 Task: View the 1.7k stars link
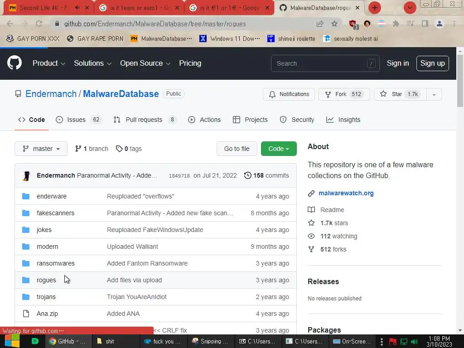[x=328, y=223]
